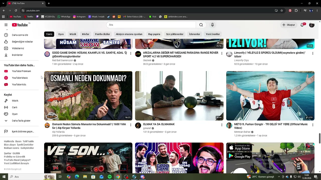Click the search magnifier button
Image resolution: width=321 pixels, height=180 pixels.
pos(201,25)
